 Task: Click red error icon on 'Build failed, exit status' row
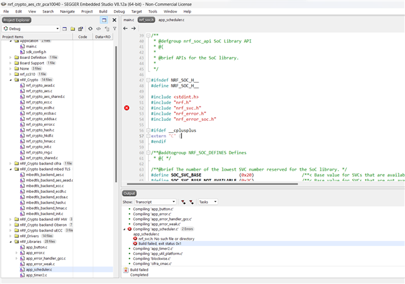(135, 244)
